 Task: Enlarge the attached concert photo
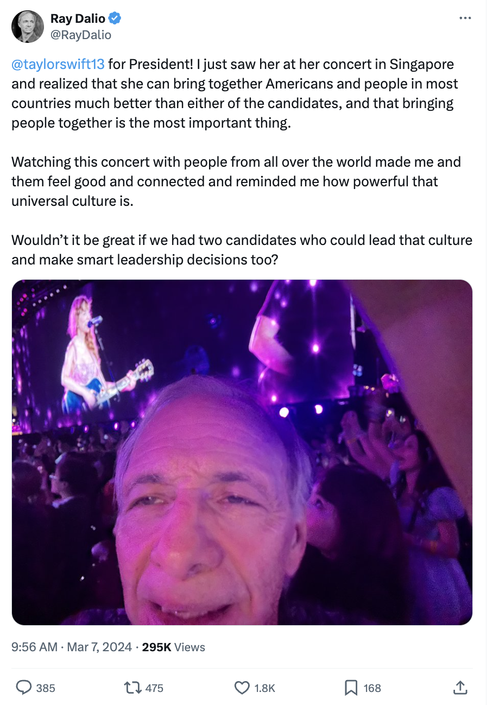242,452
